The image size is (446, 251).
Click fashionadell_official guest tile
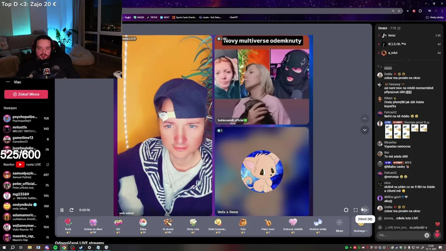click(x=262, y=80)
